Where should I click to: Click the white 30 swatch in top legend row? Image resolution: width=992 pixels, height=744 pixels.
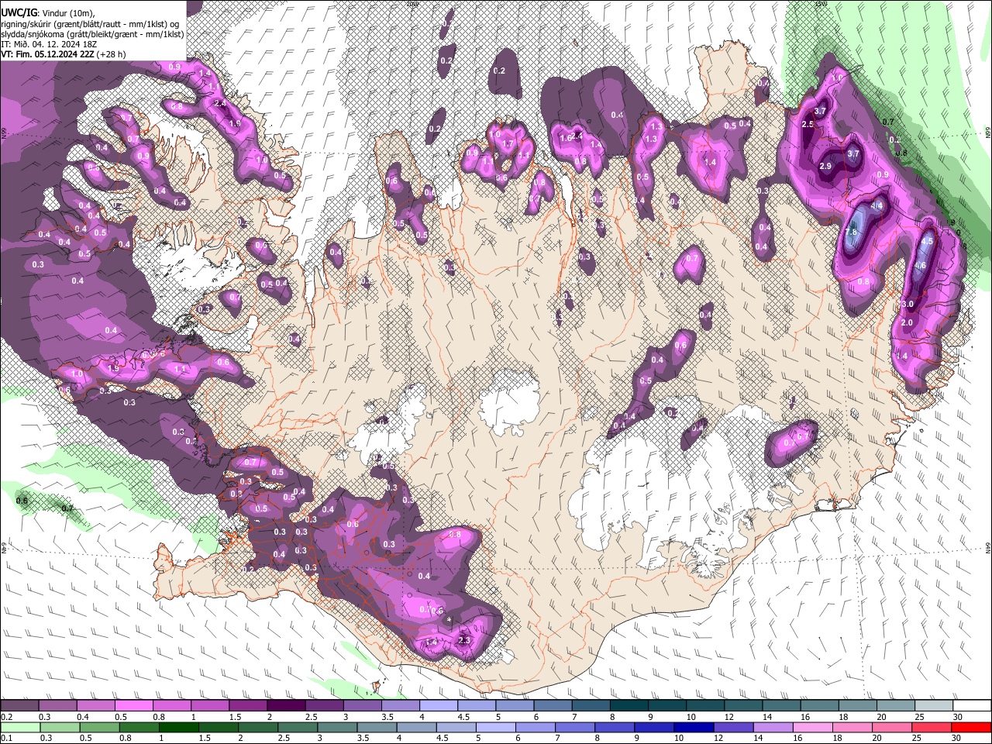tap(973, 705)
